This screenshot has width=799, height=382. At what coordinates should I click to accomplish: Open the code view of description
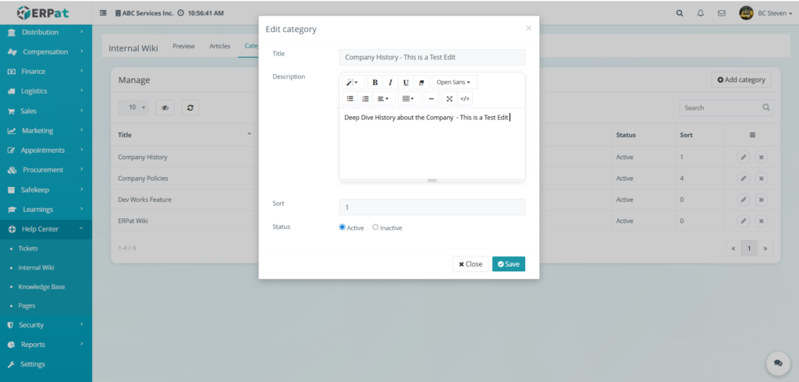[x=464, y=99]
